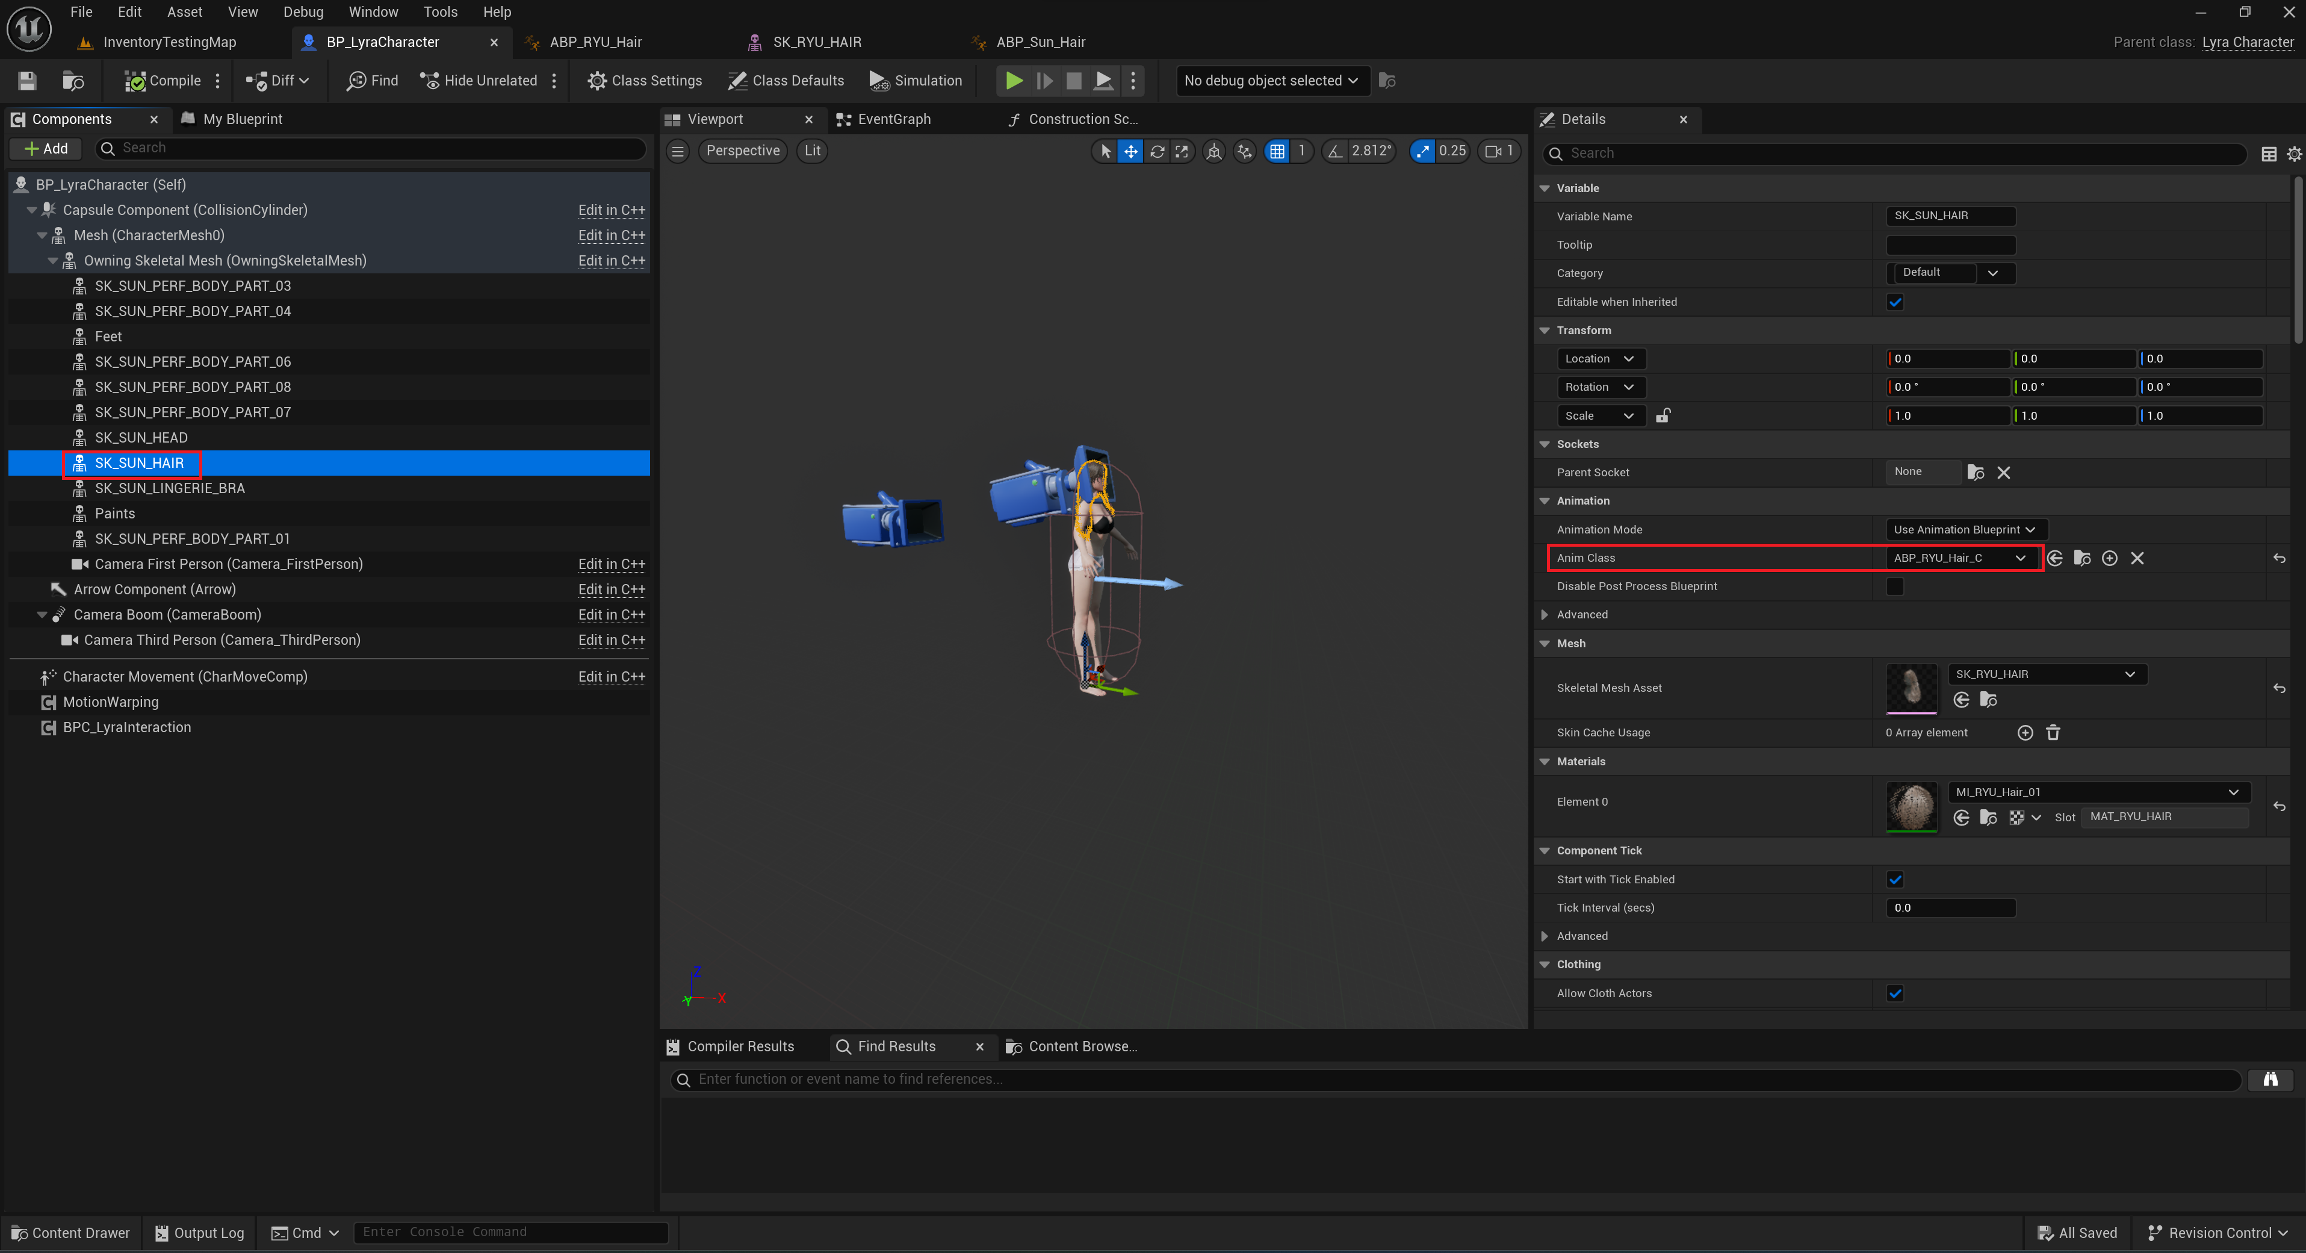Clear the Parent Socket with X icon
The width and height of the screenshot is (2306, 1253).
[2003, 473]
